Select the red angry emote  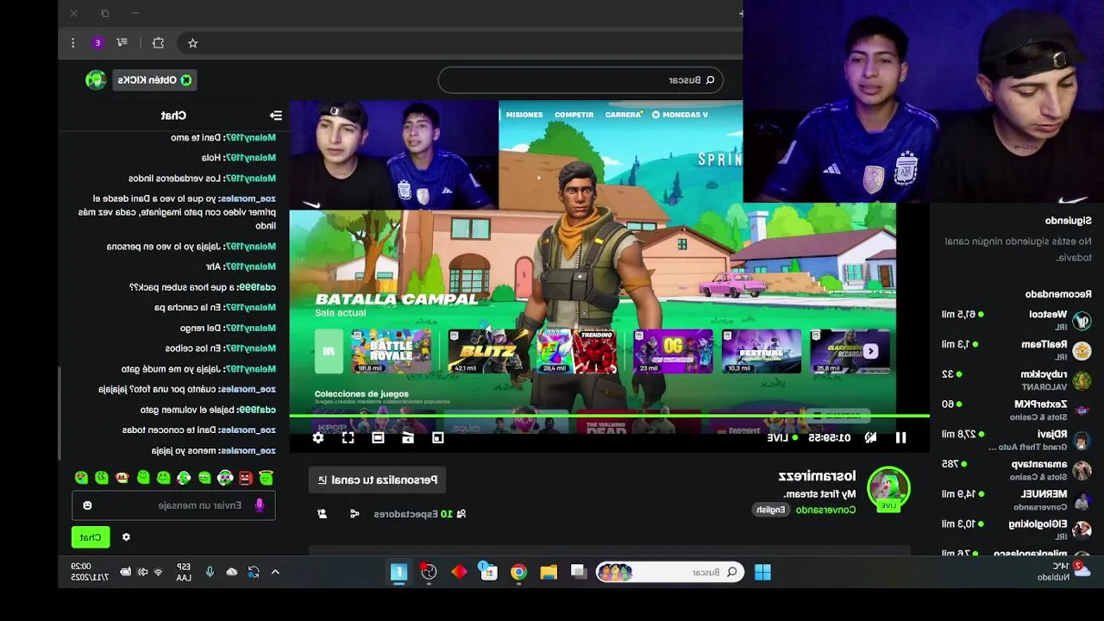(246, 478)
